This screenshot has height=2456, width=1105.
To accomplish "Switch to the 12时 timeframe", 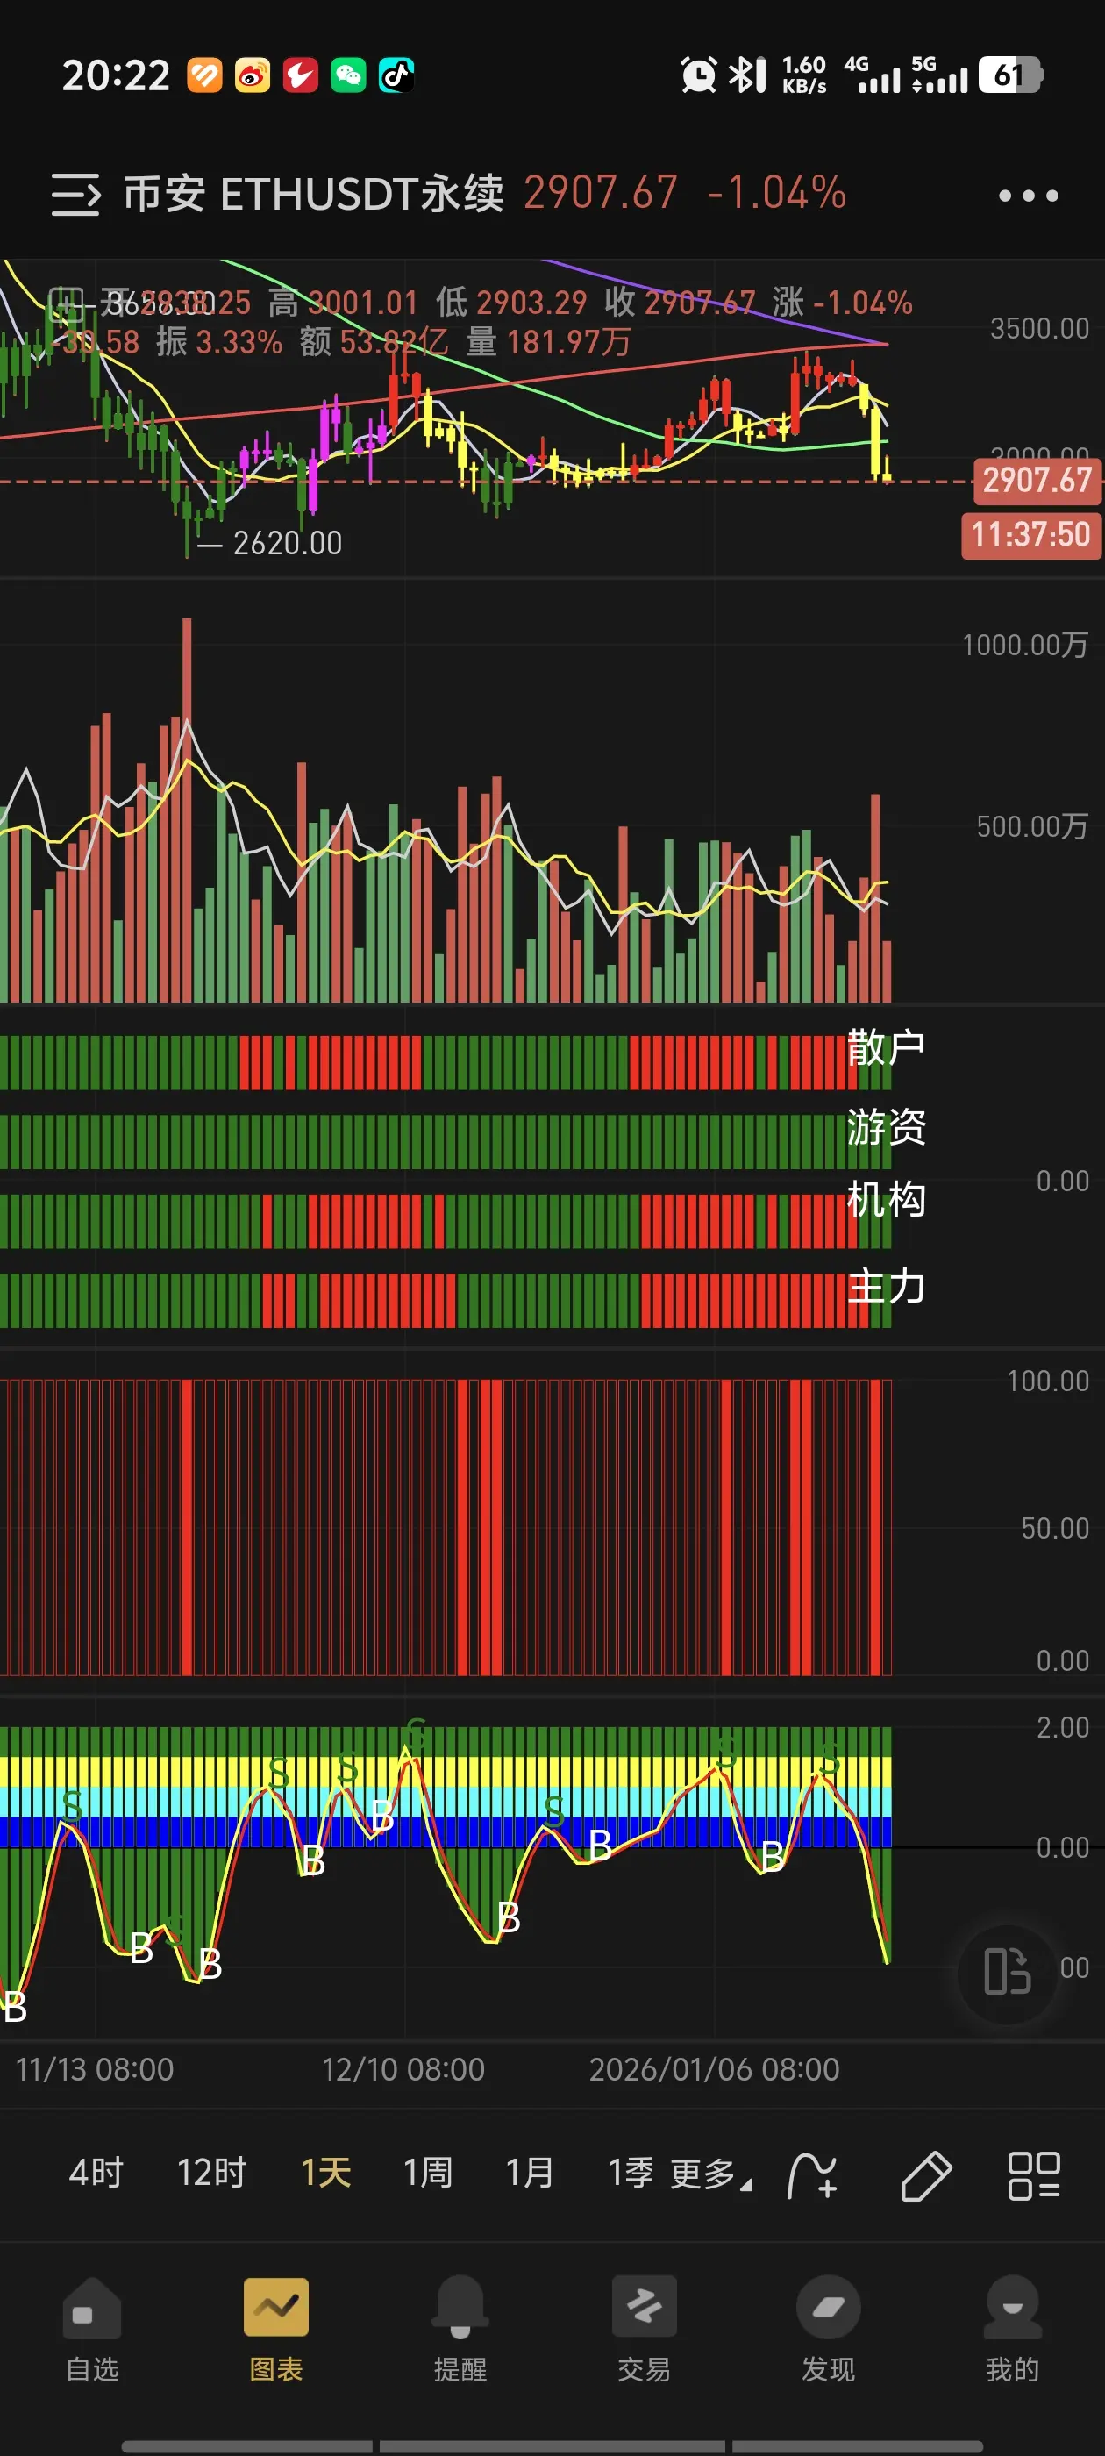I will (211, 2173).
